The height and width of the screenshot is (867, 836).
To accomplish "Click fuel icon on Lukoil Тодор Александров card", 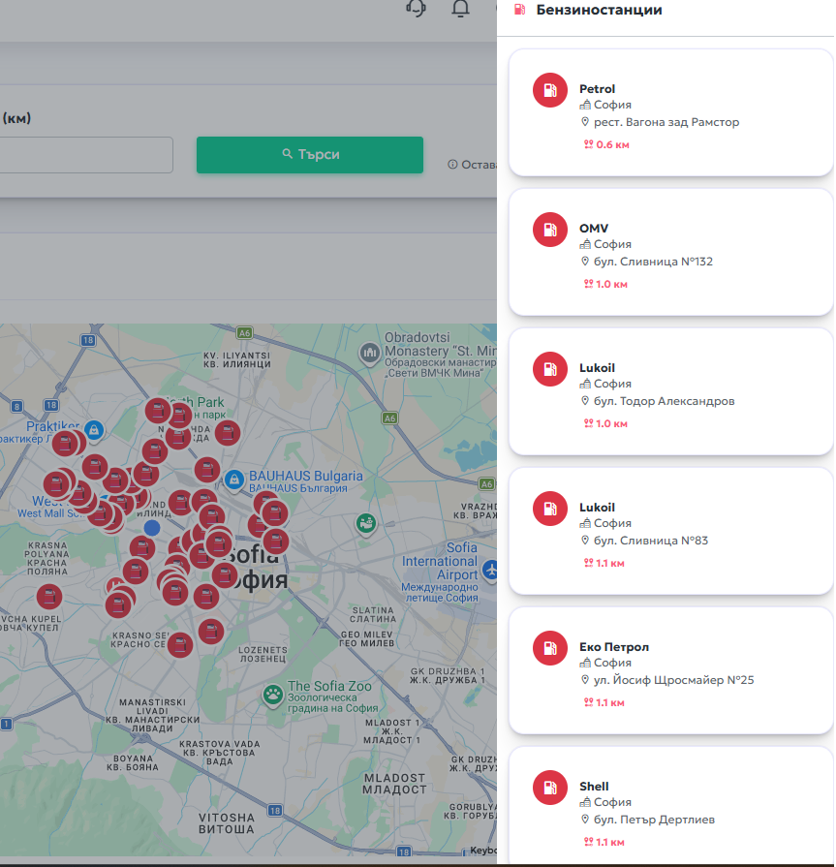I will (x=550, y=369).
